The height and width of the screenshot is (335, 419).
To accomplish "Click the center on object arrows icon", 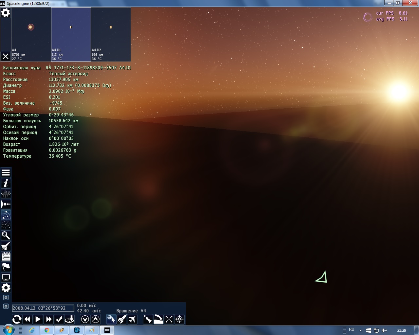I will (169, 319).
